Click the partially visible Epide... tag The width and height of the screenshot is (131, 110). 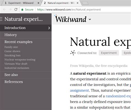[126, 53]
